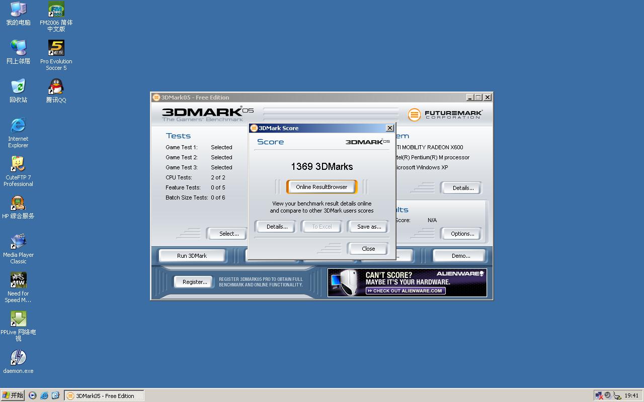Viewport: 644px width, 402px height.
Task: Open the FM2006 desktop shortcut
Action: pyautogui.click(x=56, y=10)
